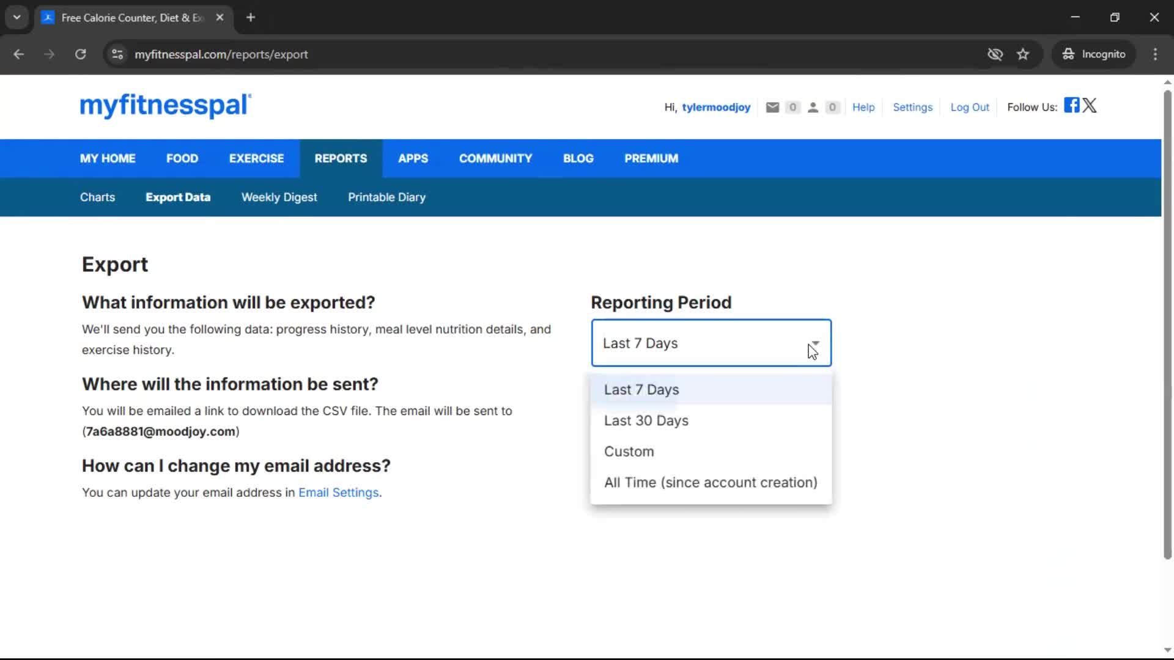The height and width of the screenshot is (660, 1174).
Task: Click the Export heading
Action: coord(115,265)
